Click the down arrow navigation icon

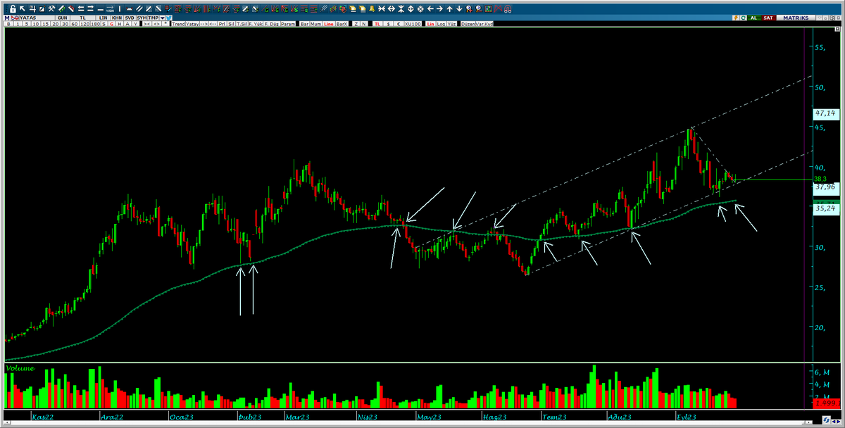459,9
